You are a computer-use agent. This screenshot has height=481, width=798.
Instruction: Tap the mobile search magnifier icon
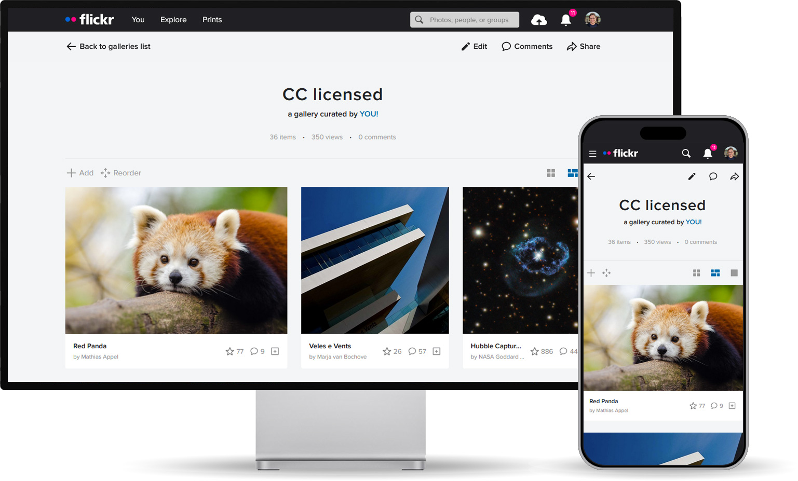[x=686, y=154]
